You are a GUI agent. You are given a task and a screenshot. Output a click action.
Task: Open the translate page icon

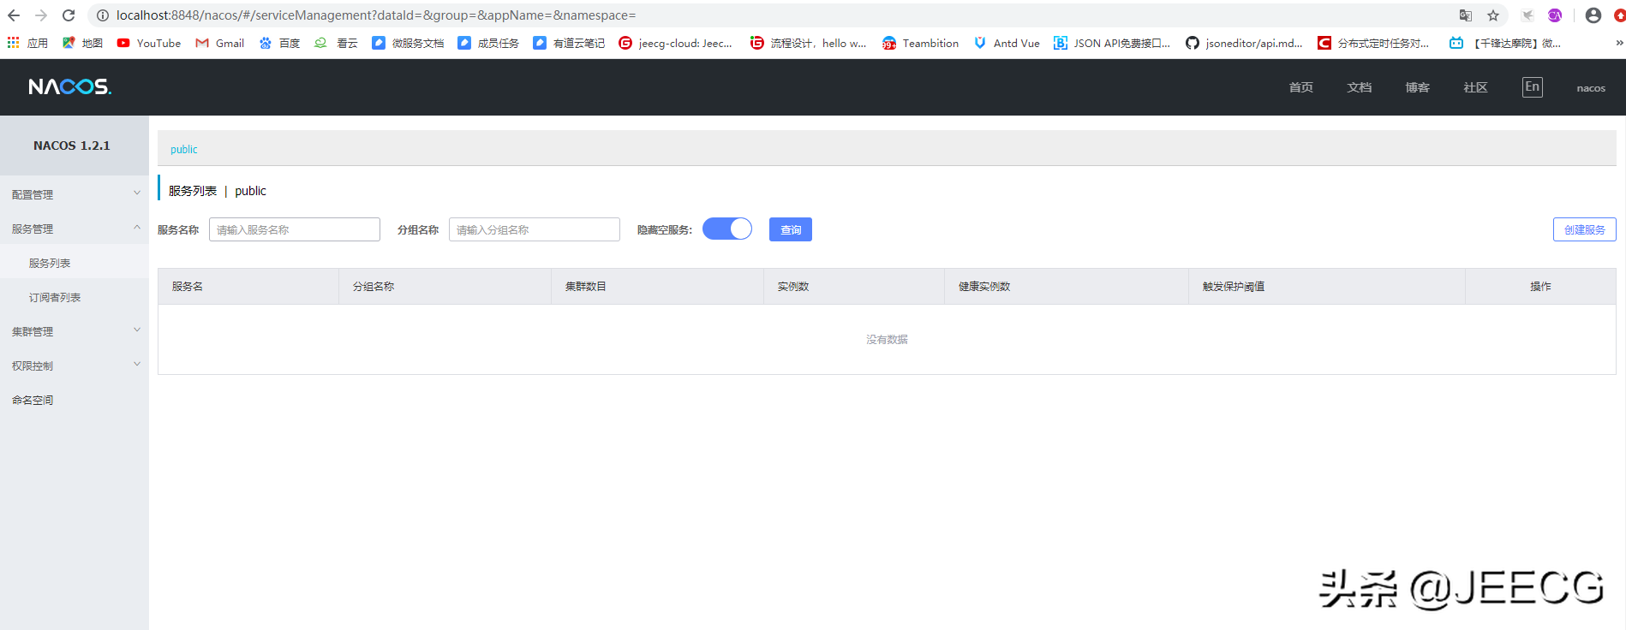click(x=1466, y=15)
